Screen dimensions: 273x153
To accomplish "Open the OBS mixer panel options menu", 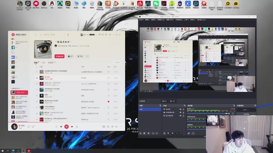I will pos(193,133).
